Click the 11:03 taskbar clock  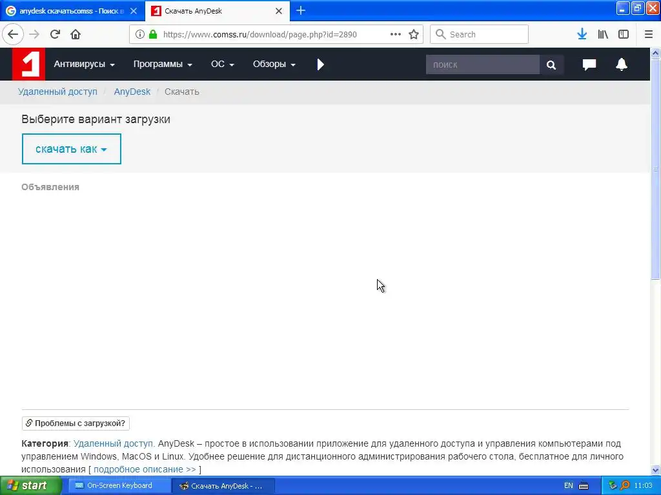coord(643,485)
